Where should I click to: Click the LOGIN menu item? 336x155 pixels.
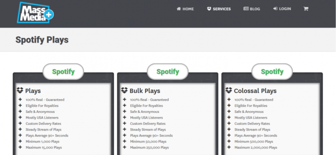(x=282, y=9)
